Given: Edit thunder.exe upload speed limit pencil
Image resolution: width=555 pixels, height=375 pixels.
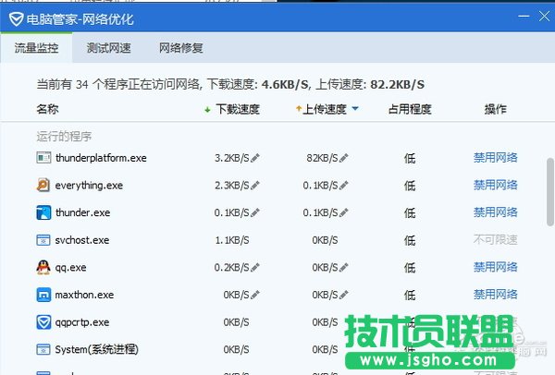Looking at the screenshot, I should tap(344, 212).
